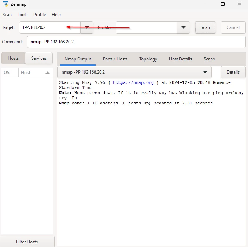Switch to the Nmap Output tab
Image resolution: width=248 pixels, height=247 pixels.
tap(78, 59)
